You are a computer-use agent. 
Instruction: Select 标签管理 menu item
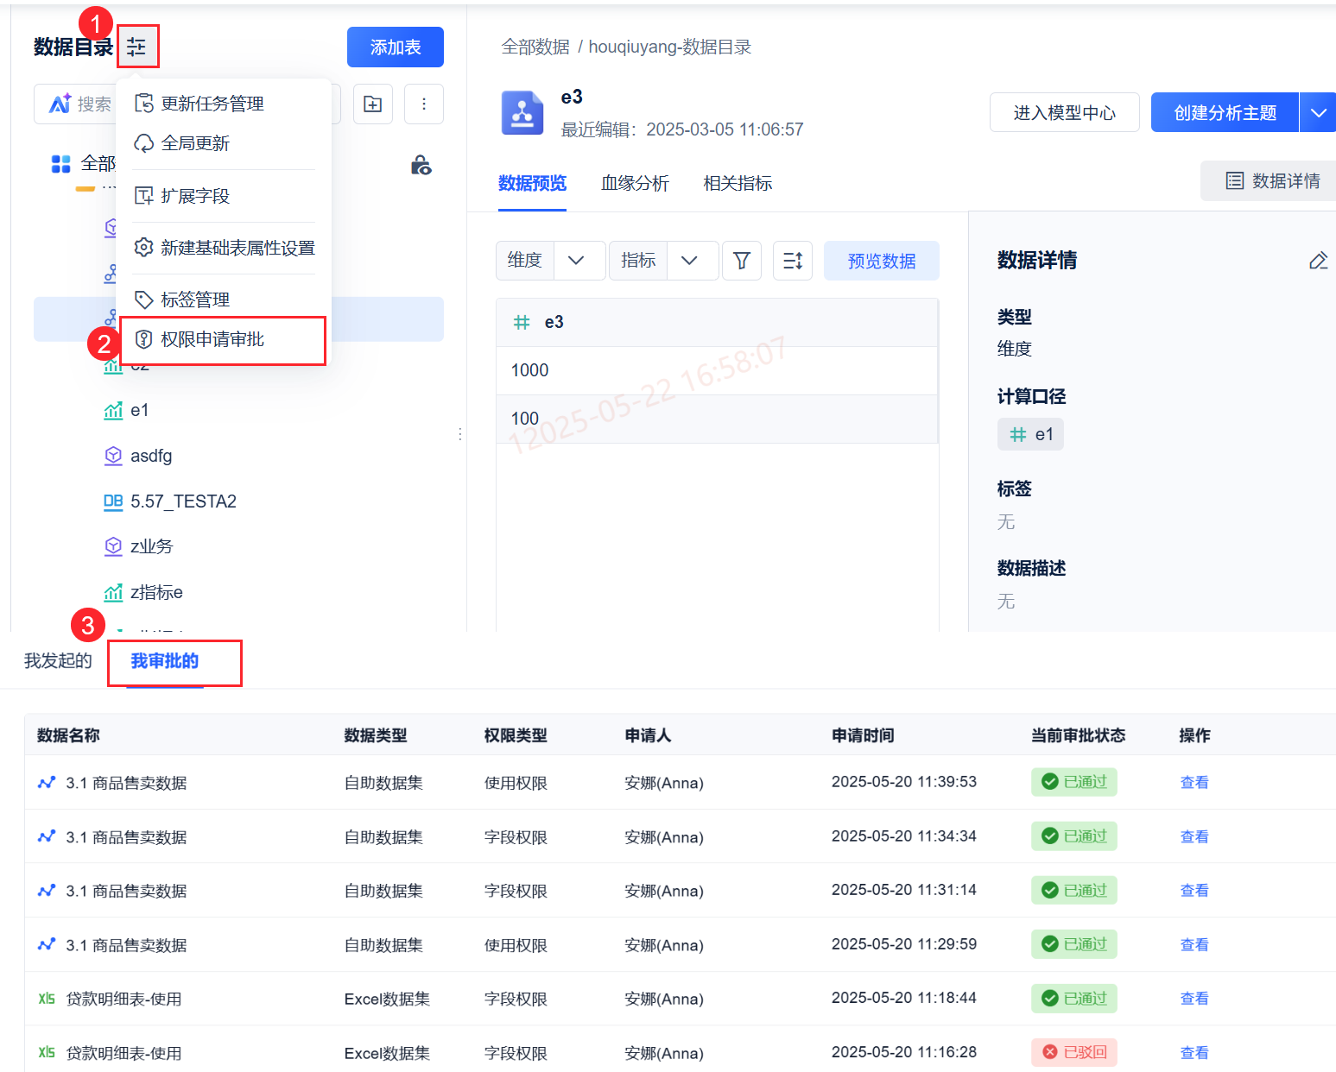225,300
